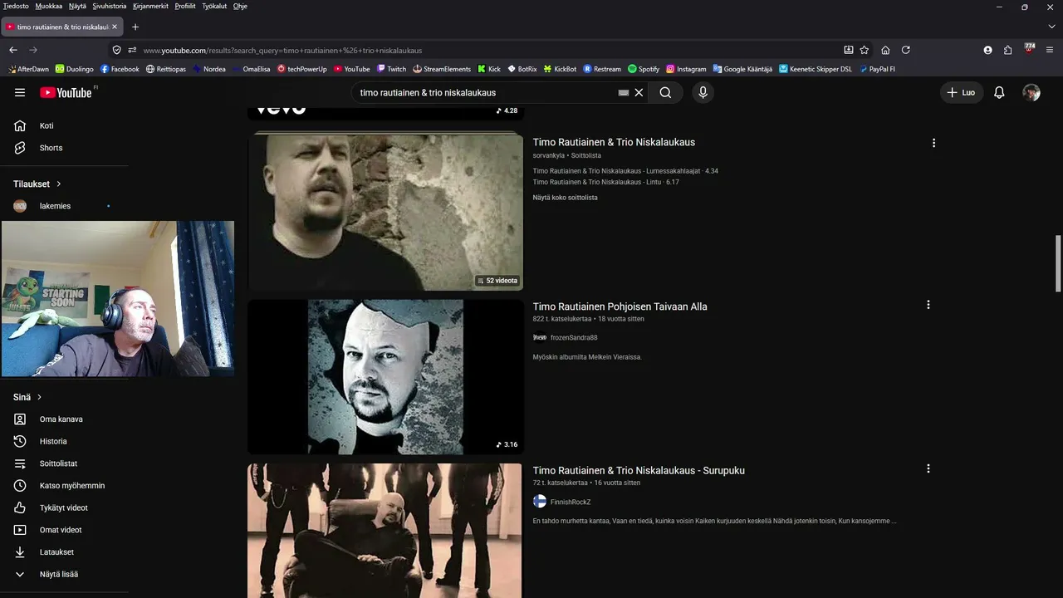Reload the page
1063x598 pixels.
click(x=906, y=50)
